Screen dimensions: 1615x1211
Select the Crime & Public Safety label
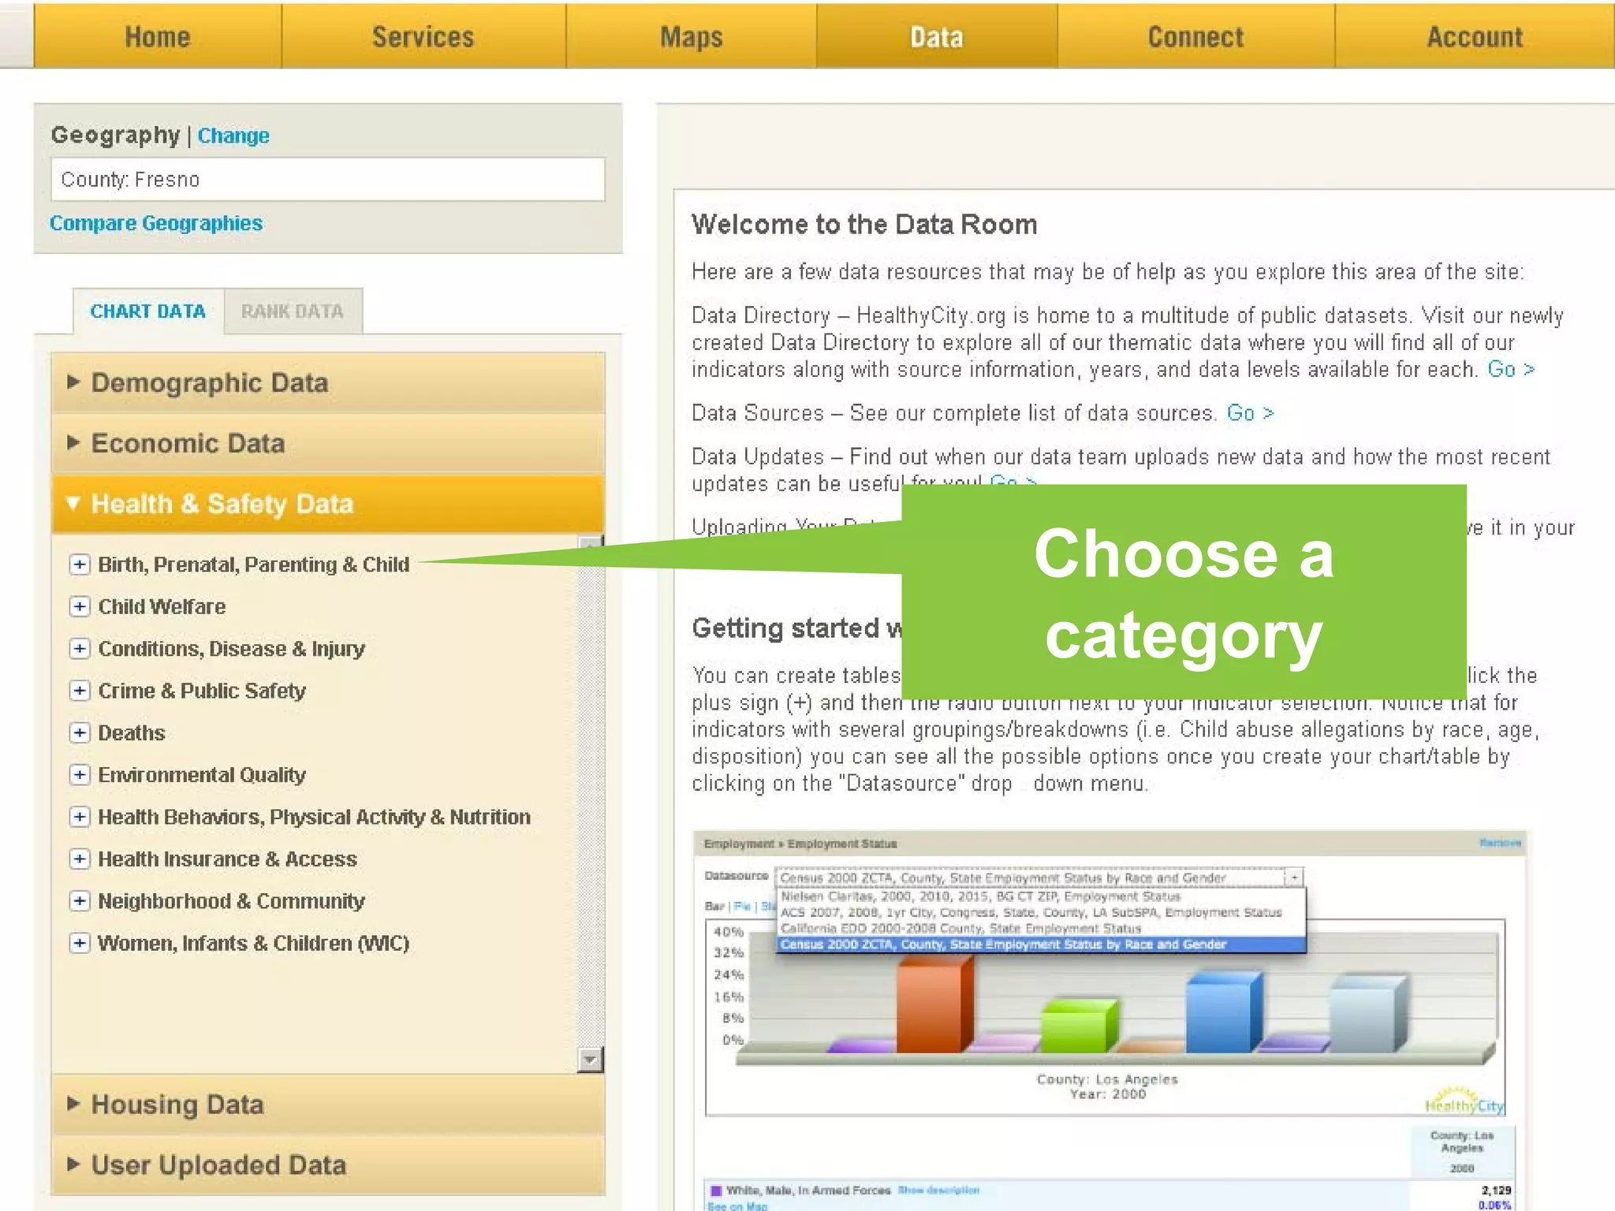(x=202, y=691)
